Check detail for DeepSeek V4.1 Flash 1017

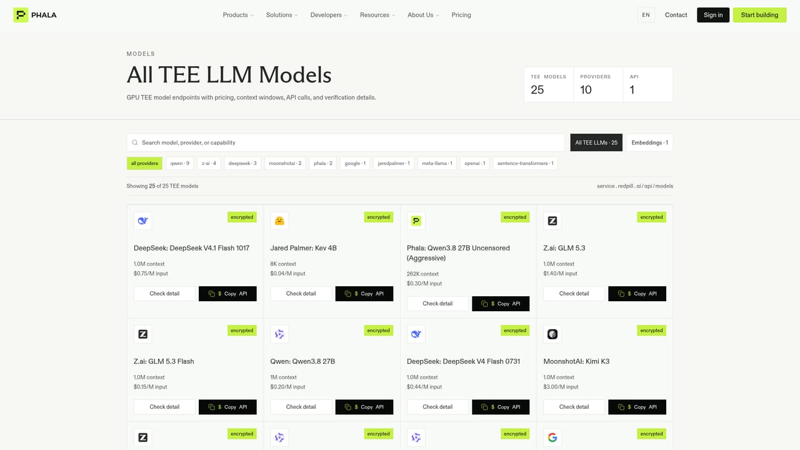point(164,294)
